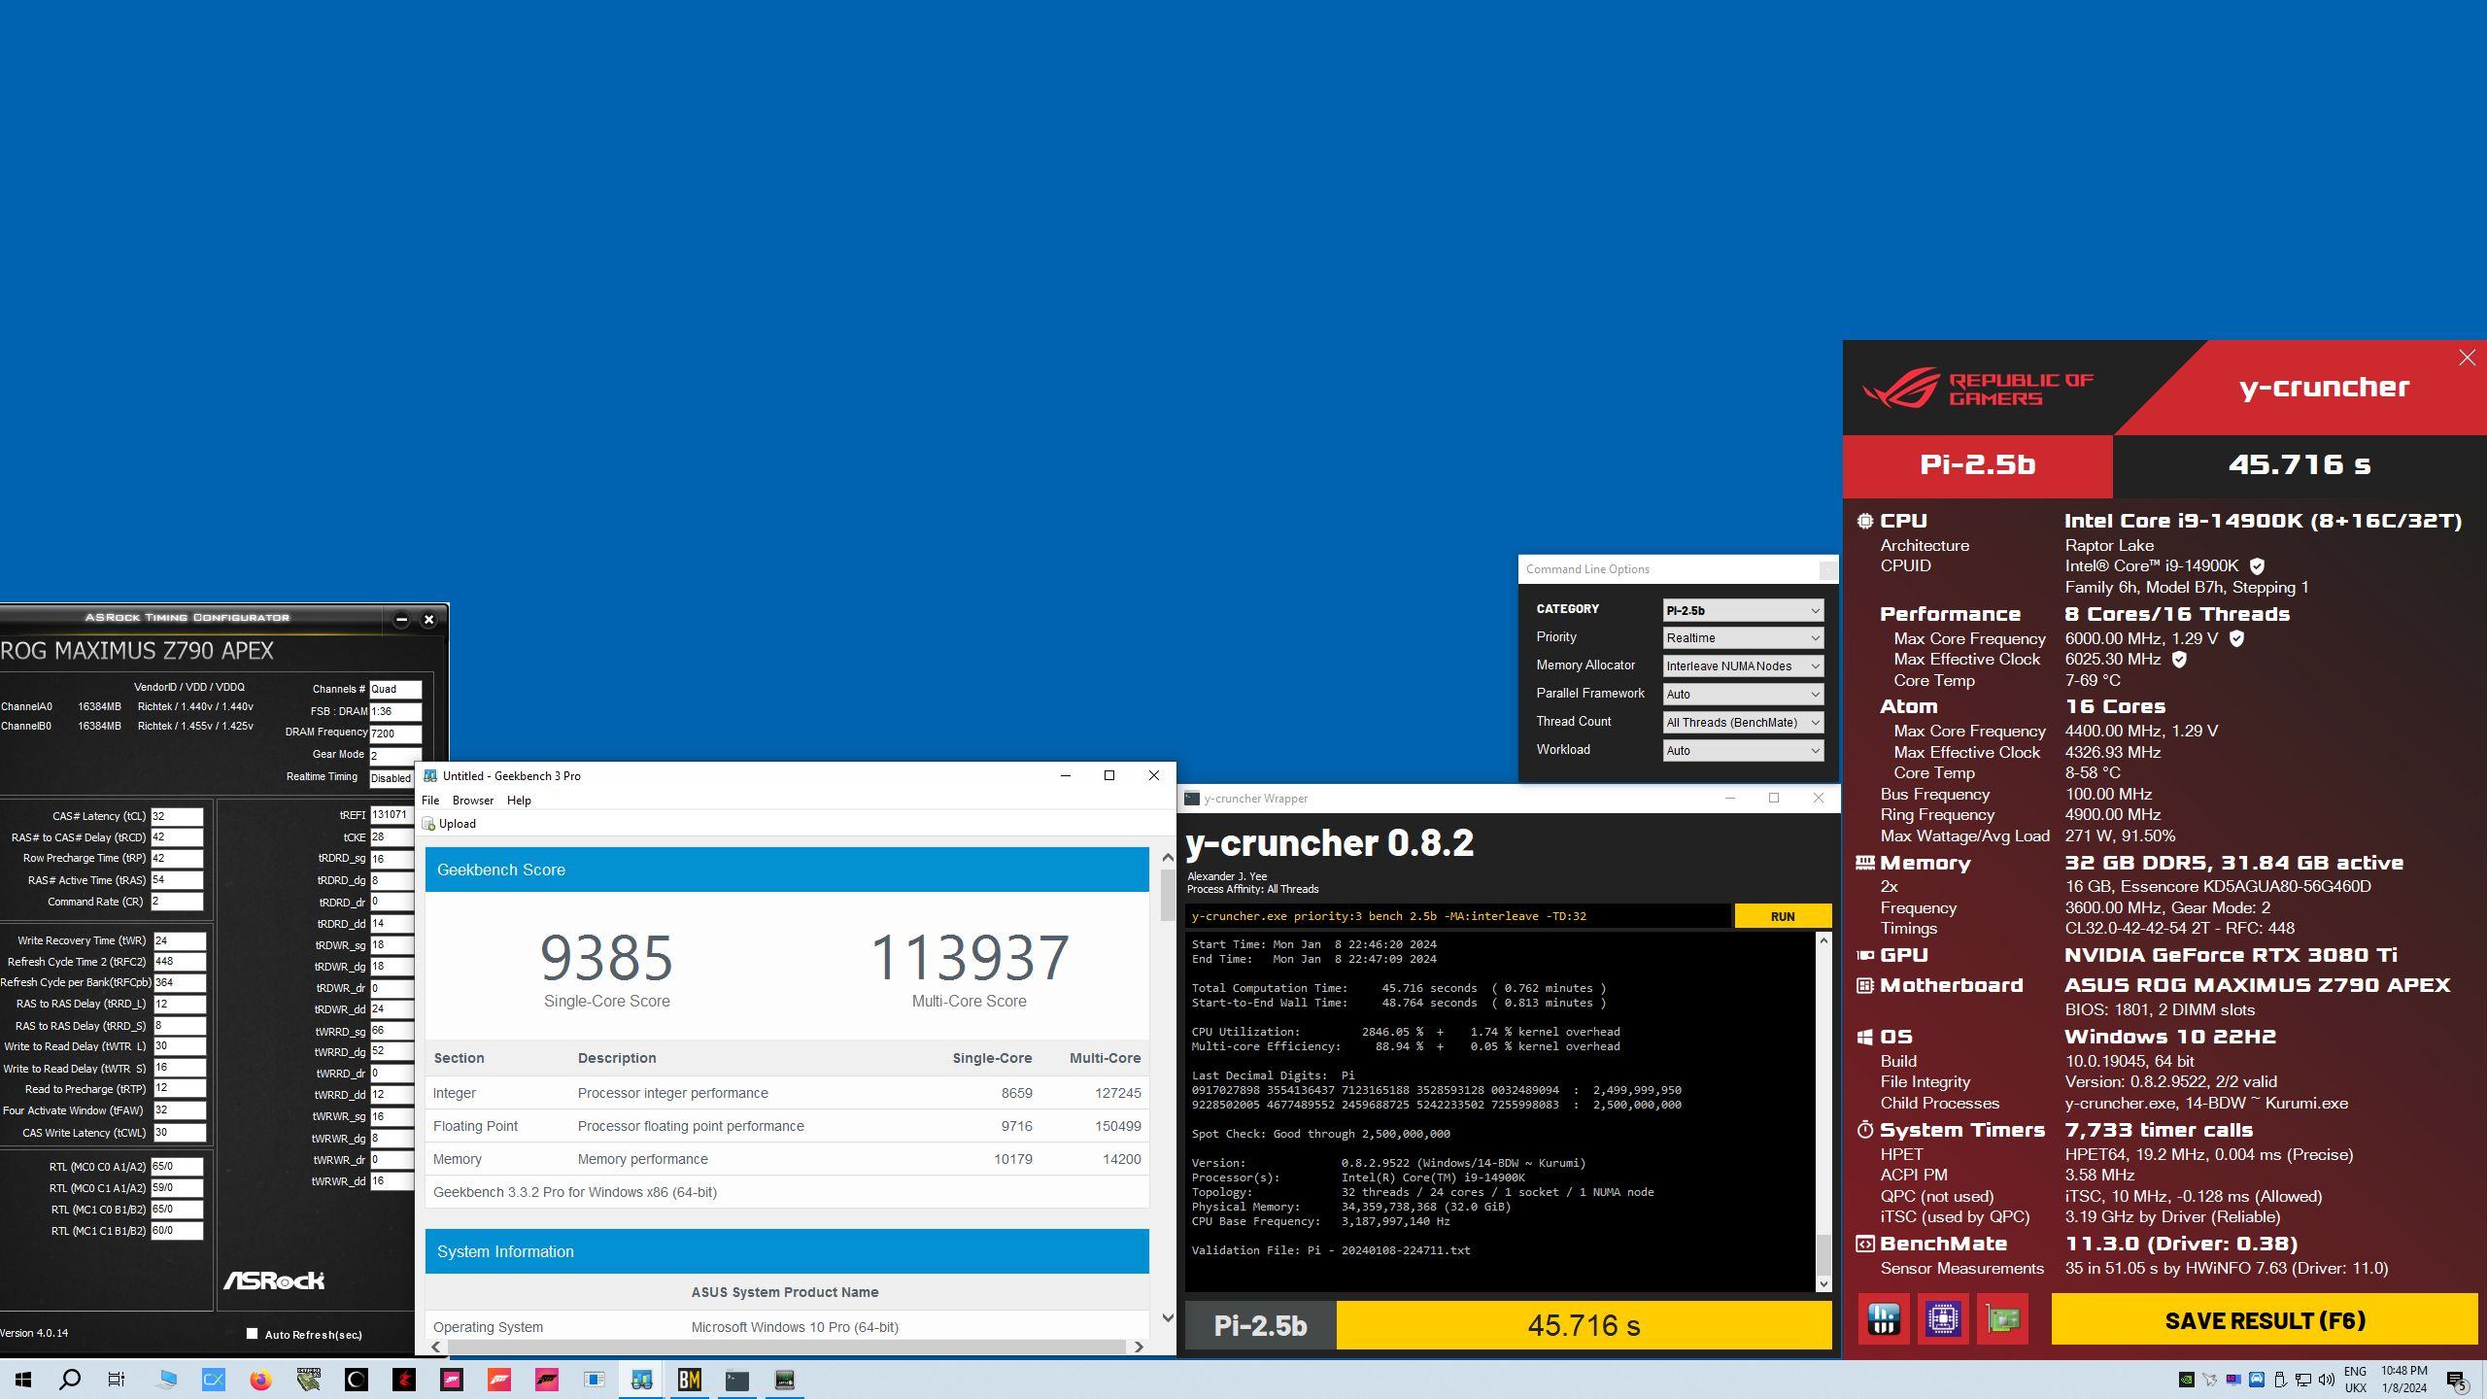Open the CPU-Z icon in BenchMate
The height and width of the screenshot is (1399, 2487).
[1943, 1318]
